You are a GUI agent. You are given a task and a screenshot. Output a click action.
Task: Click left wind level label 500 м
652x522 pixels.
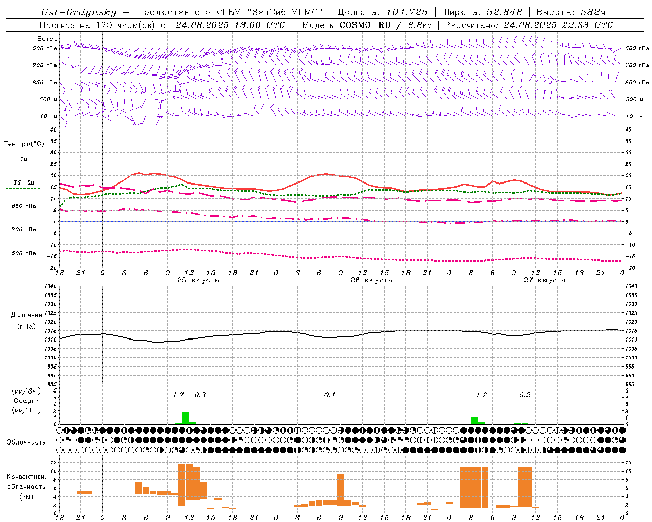tap(48, 99)
